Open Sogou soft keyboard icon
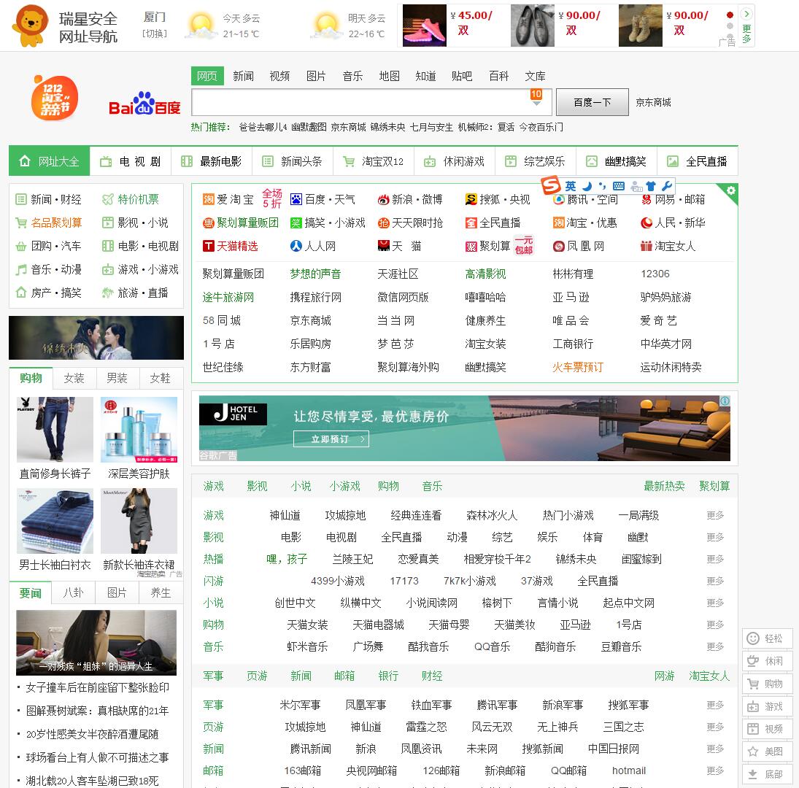 (x=619, y=186)
